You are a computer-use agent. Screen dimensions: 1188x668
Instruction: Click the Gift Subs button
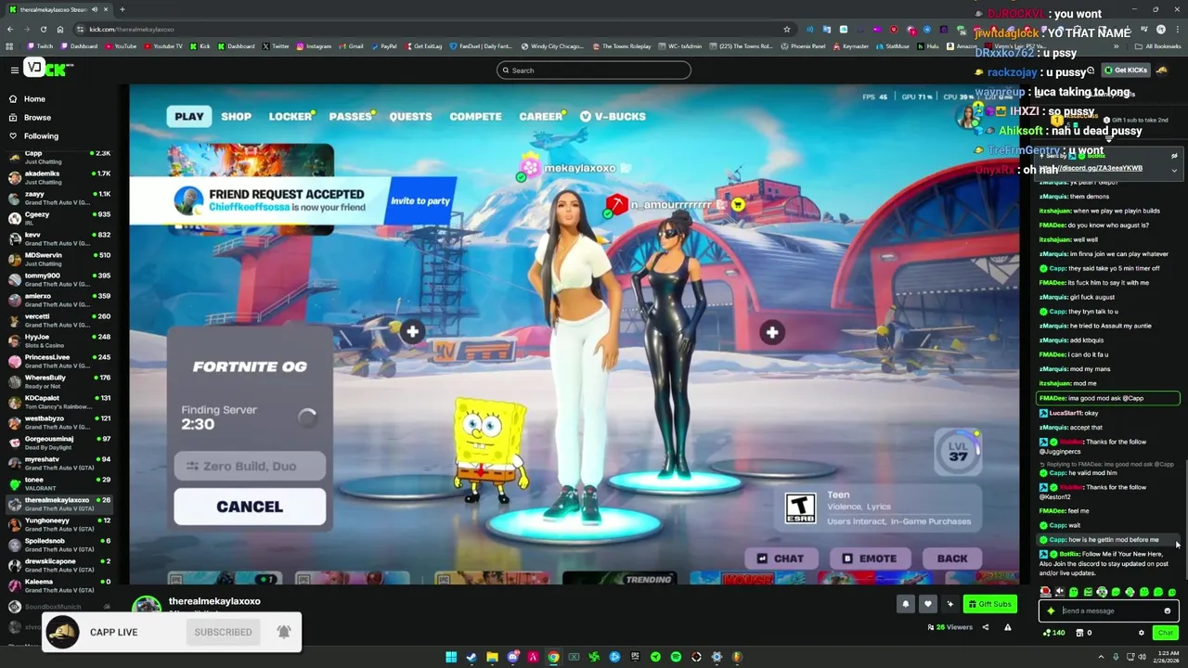coord(989,604)
